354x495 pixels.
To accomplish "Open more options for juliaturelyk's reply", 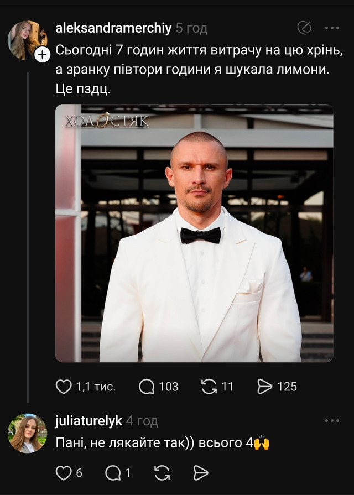I will 332,421.
